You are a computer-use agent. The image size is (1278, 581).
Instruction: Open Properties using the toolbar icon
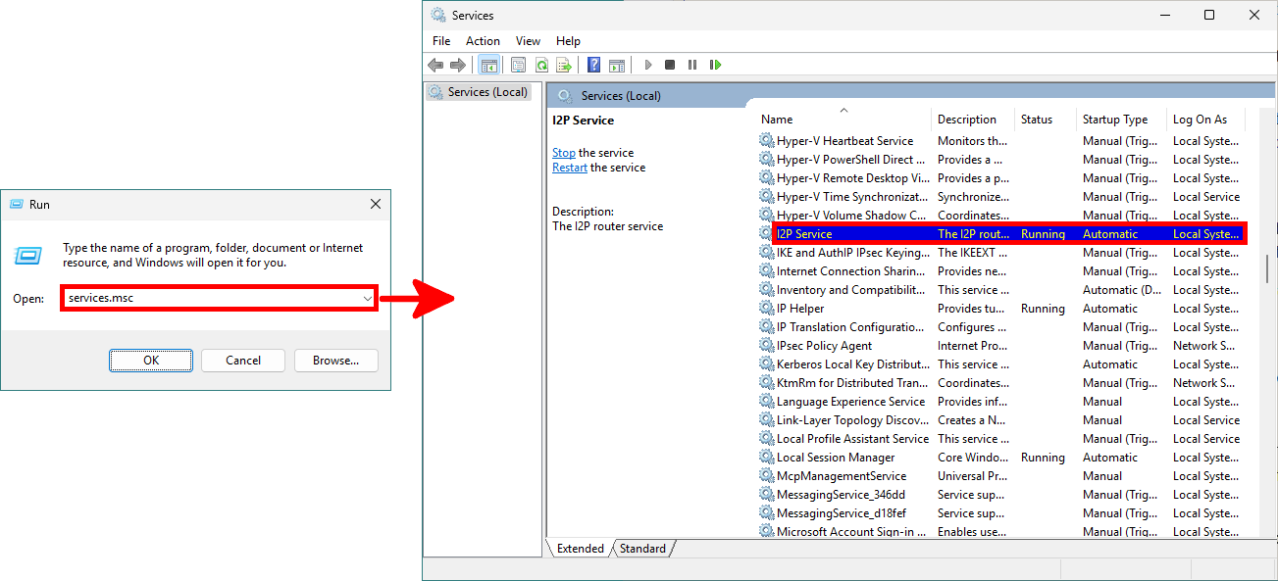pos(518,64)
